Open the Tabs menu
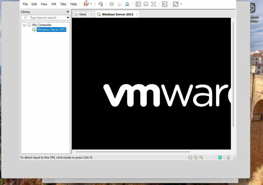The width and height of the screenshot is (263, 185). [63, 4]
